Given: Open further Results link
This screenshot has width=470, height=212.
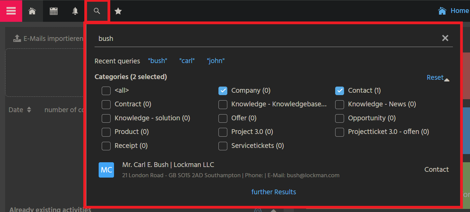Looking at the screenshot, I should [273, 192].
